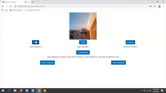Open battery status in tray
166x93 pixels.
pyautogui.click(x=144, y=91)
